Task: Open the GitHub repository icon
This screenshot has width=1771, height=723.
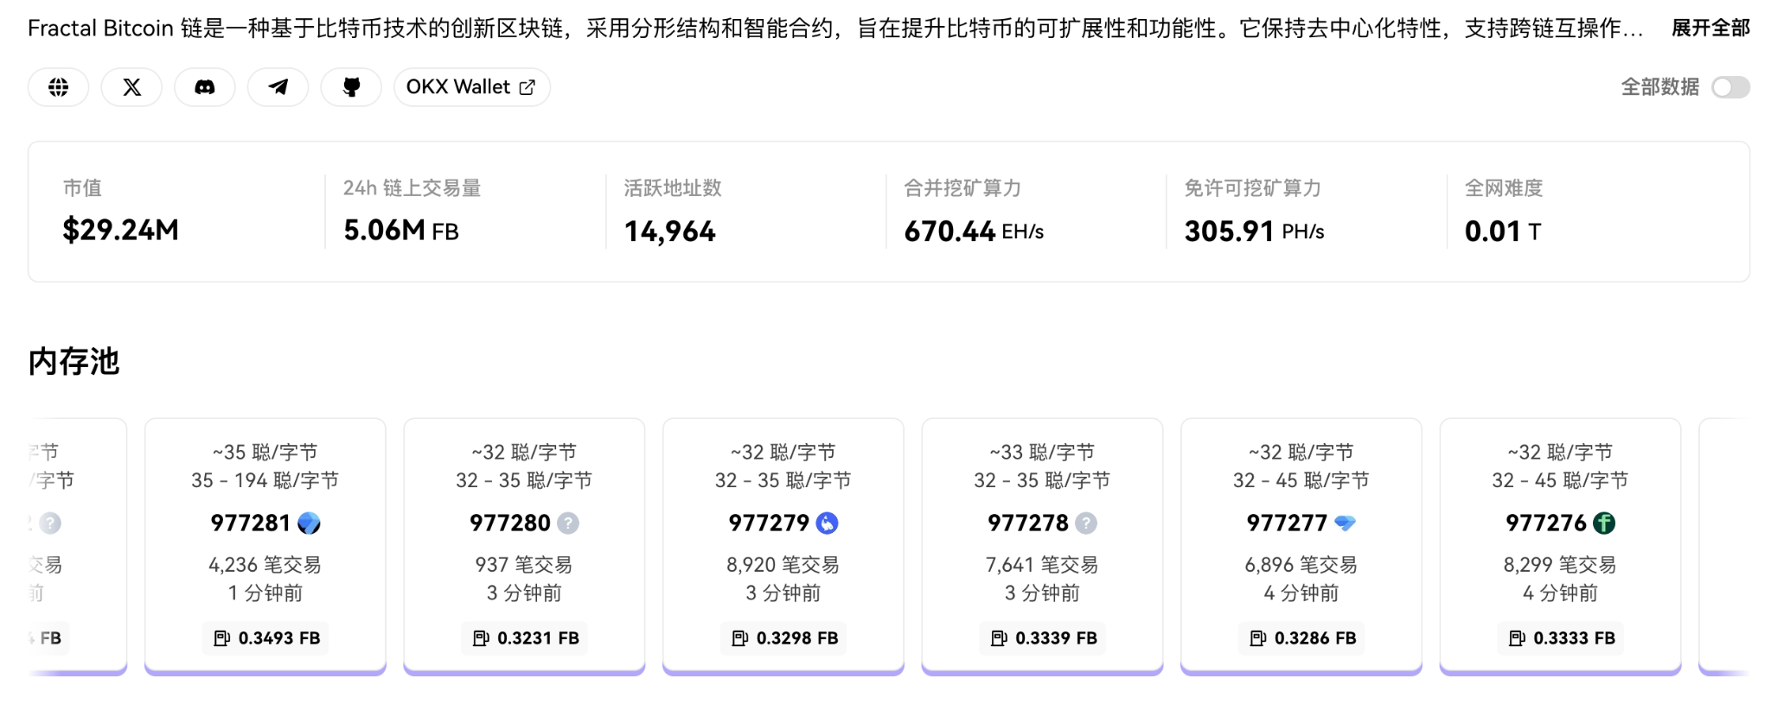Action: click(351, 87)
